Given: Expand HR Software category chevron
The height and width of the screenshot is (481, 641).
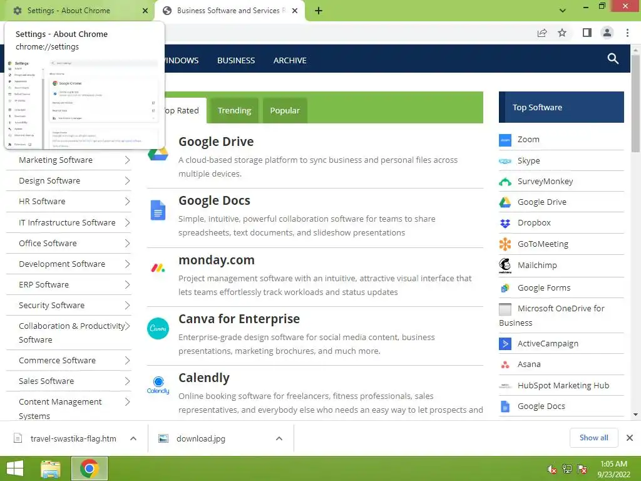Looking at the screenshot, I should 127,201.
